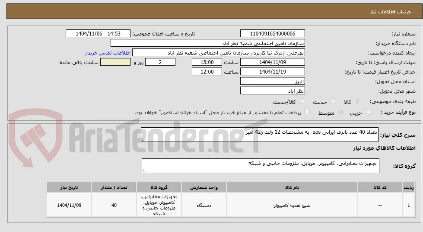Image resolution: width=423 pixels, height=232 pixels.
Task: Click the price validity time 12:00 field
Action: pos(207,72)
